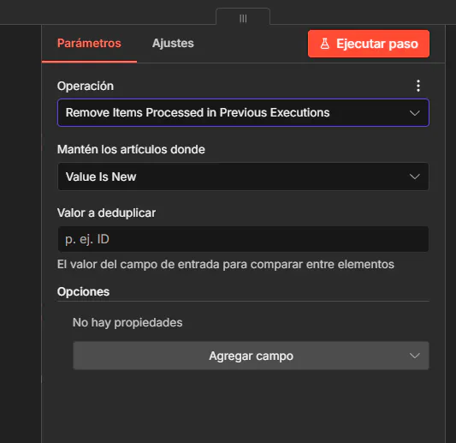The width and height of the screenshot is (456, 443).
Task: Click the Opciones section heading
Action: click(x=83, y=292)
